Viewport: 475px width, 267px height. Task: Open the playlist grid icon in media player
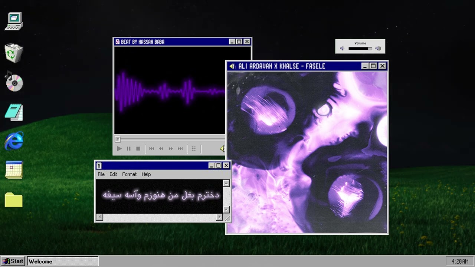[x=193, y=149]
